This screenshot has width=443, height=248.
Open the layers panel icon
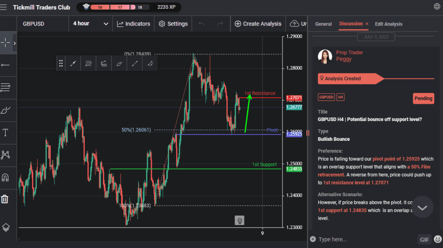pyautogui.click(x=6, y=227)
